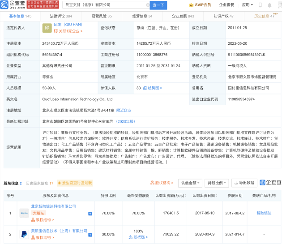Open 认缴金额 dropdown filter
This screenshot has height=244, width=282.
(190, 183)
